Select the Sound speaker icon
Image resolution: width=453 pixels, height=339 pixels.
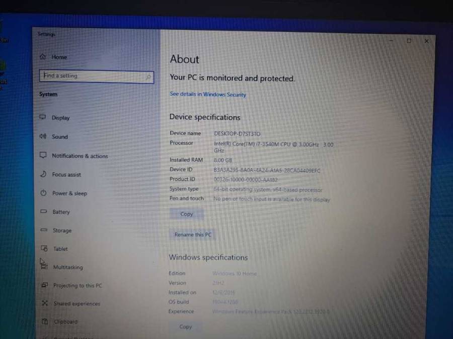[x=43, y=137]
